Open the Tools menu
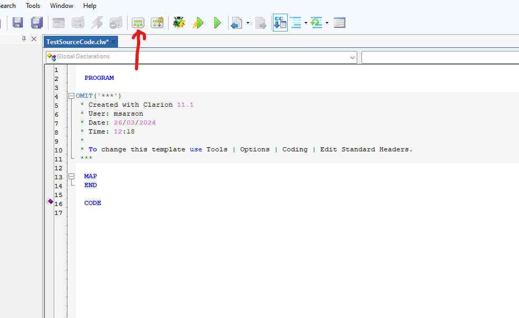Screen dimensions: 519x318 tap(33, 6)
